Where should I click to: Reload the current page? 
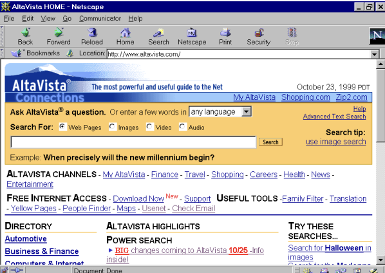92,33
